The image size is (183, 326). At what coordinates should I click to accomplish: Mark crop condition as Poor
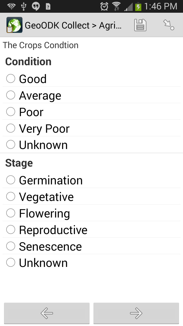tap(11, 112)
